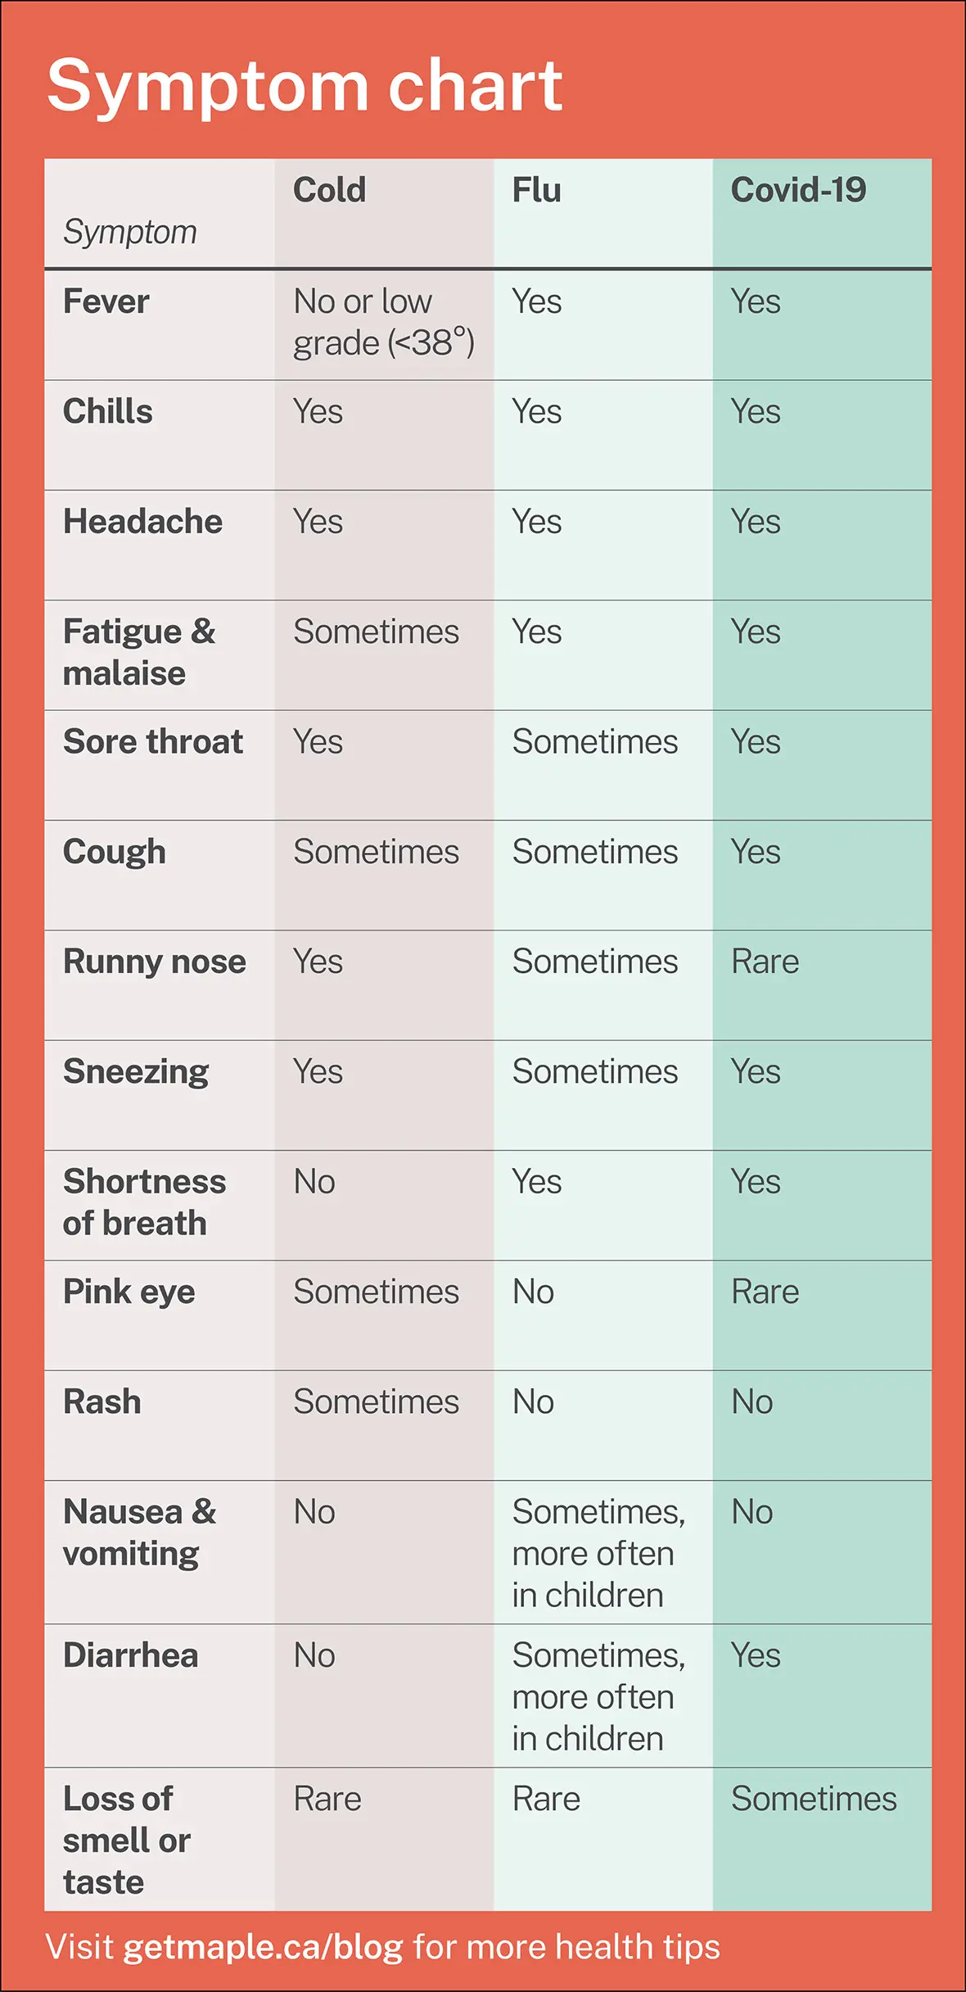966x1992 pixels.
Task: Click the Sore throat row label
Action: coord(153,741)
